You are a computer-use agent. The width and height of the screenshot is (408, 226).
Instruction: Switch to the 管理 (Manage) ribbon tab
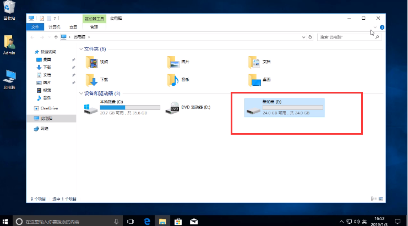pyautogui.click(x=94, y=27)
